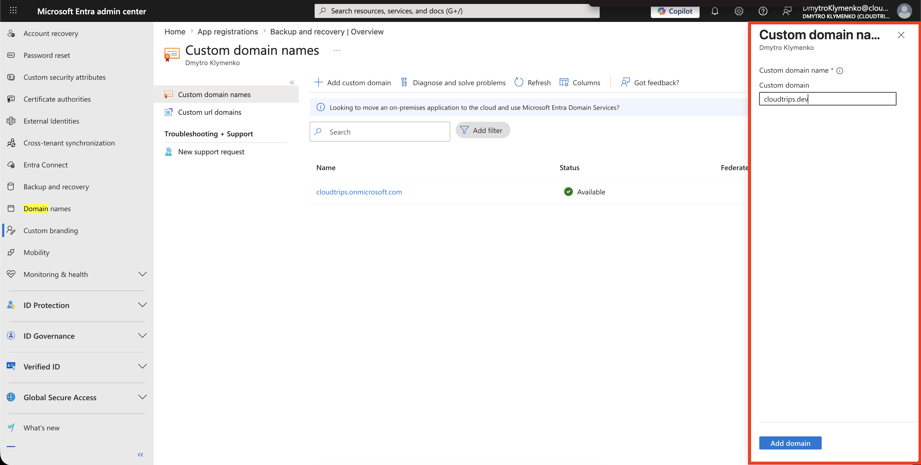Click the top global search bar

[457, 11]
